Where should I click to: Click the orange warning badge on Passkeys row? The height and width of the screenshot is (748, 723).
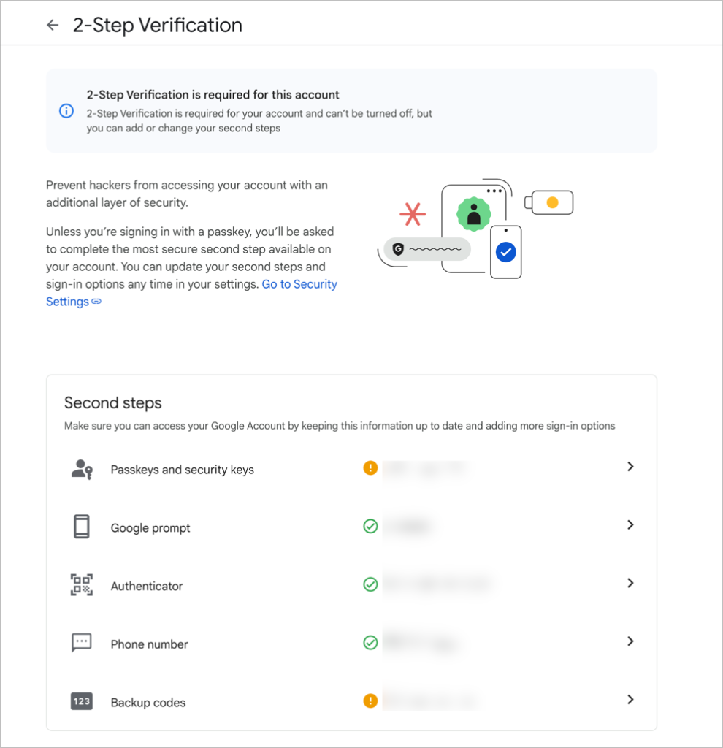click(x=370, y=468)
